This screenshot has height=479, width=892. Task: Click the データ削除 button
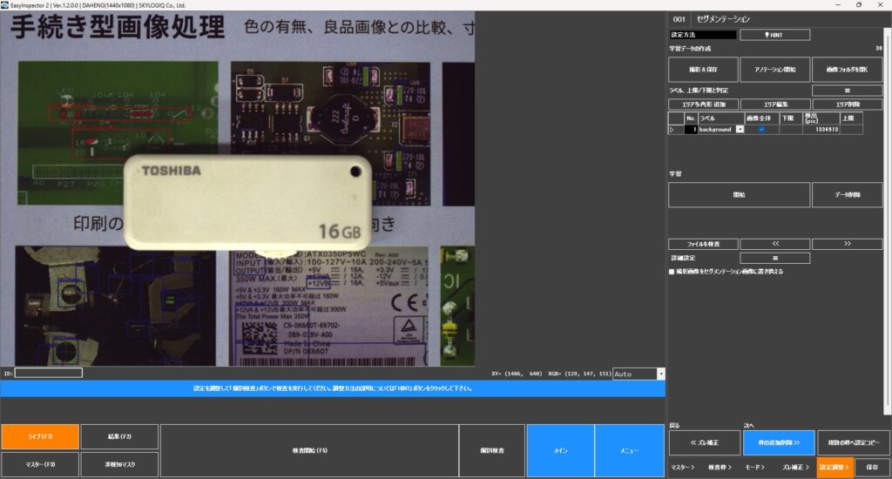pyautogui.click(x=847, y=194)
